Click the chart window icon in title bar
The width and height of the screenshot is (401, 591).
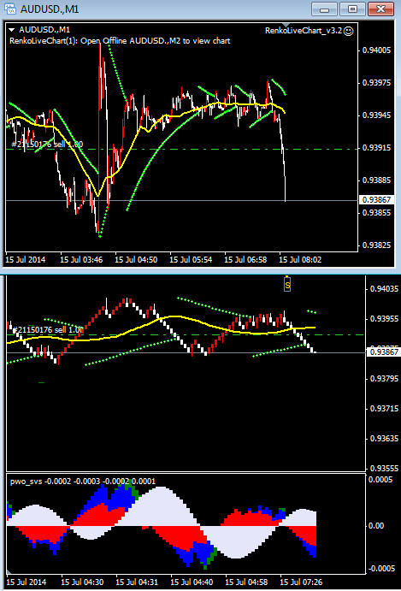[x=10, y=9]
